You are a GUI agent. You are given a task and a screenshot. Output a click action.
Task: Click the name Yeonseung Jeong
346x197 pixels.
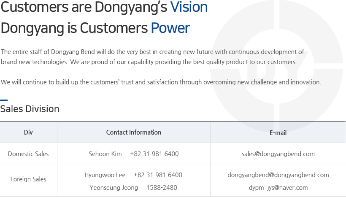114,188
